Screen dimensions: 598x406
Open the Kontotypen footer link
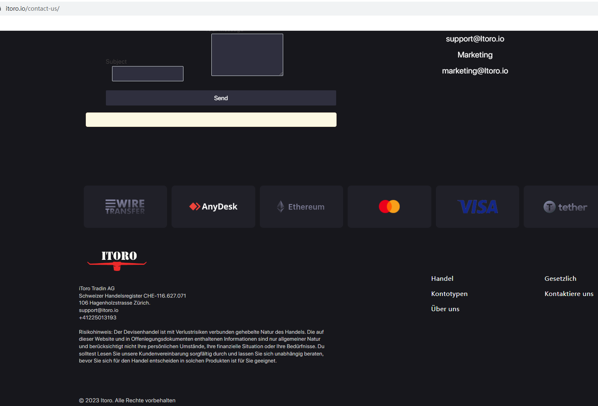[x=449, y=294]
